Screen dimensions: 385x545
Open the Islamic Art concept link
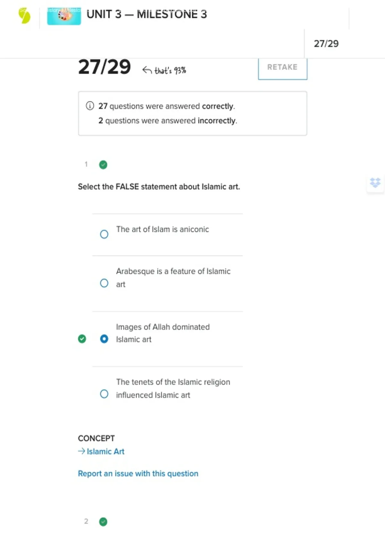pos(106,451)
